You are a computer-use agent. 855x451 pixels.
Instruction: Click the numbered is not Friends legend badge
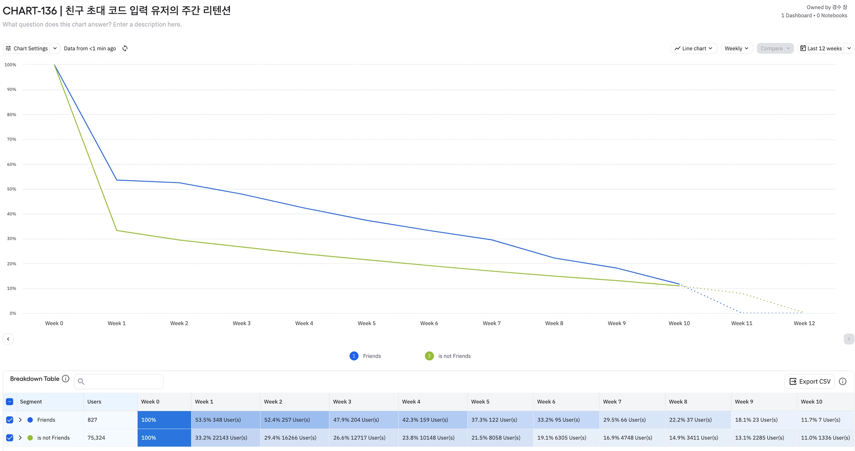point(429,356)
